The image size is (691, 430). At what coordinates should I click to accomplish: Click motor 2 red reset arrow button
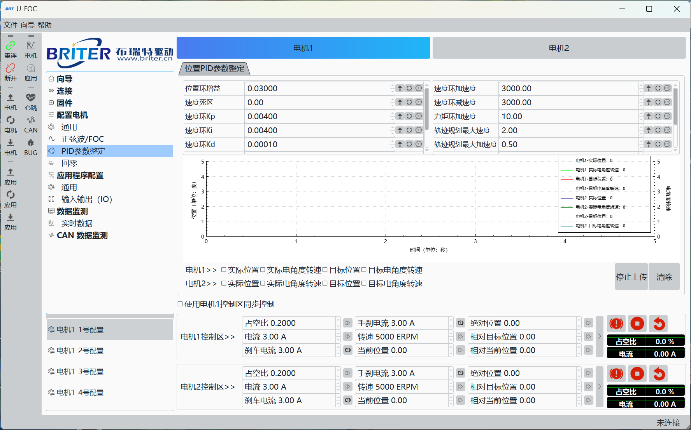659,373
